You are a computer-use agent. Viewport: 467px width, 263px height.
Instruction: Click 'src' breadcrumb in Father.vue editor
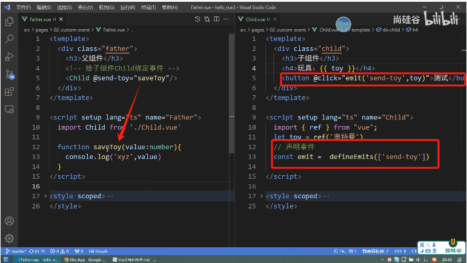tap(27, 30)
